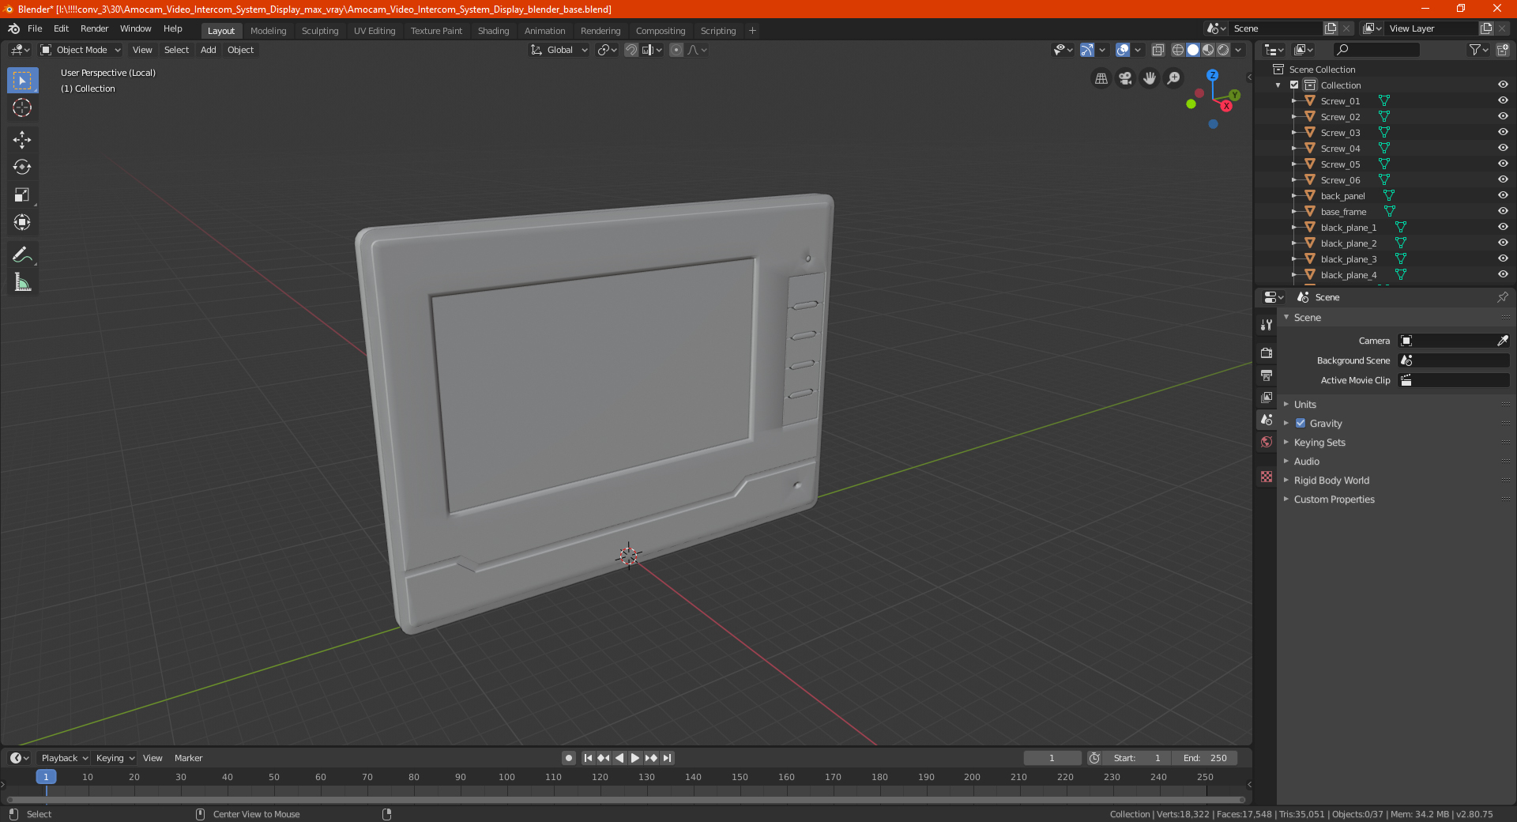Play the animation forward

click(x=635, y=758)
